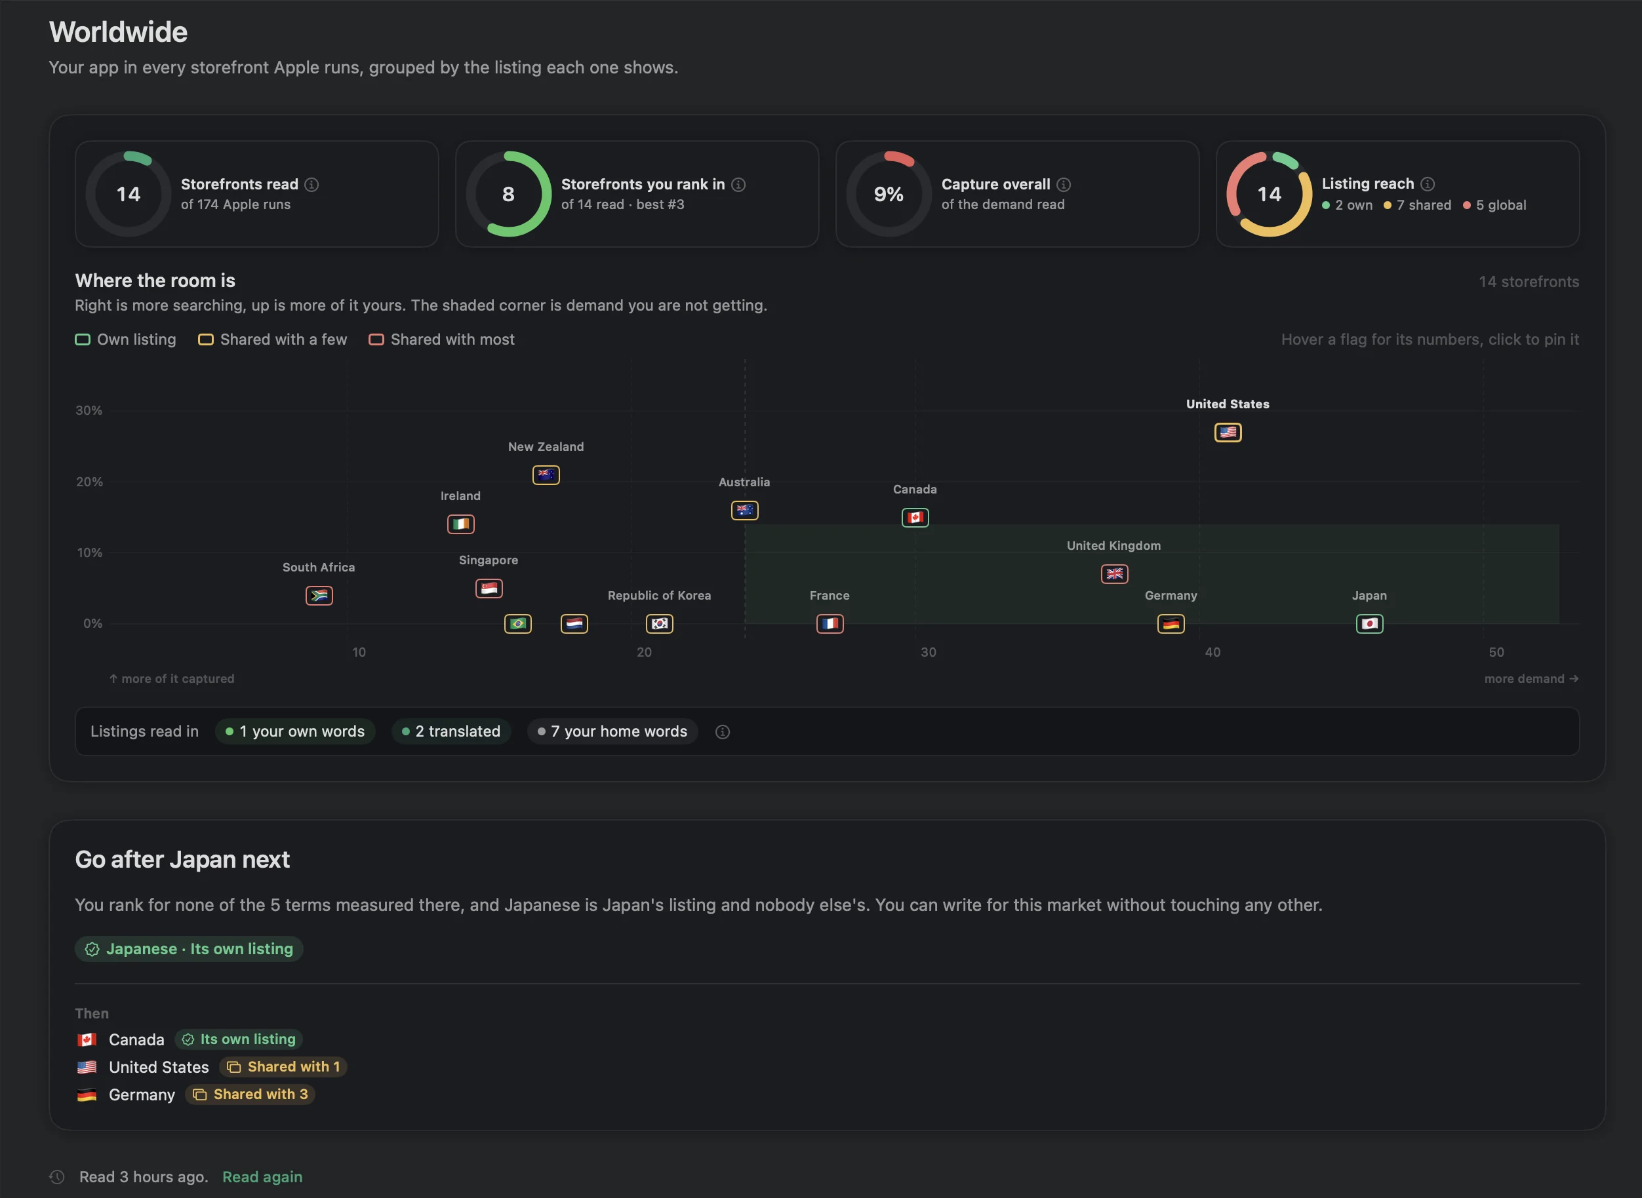Pin the Republic of Korea flag marker
Image resolution: width=1642 pixels, height=1198 pixels.
click(660, 624)
